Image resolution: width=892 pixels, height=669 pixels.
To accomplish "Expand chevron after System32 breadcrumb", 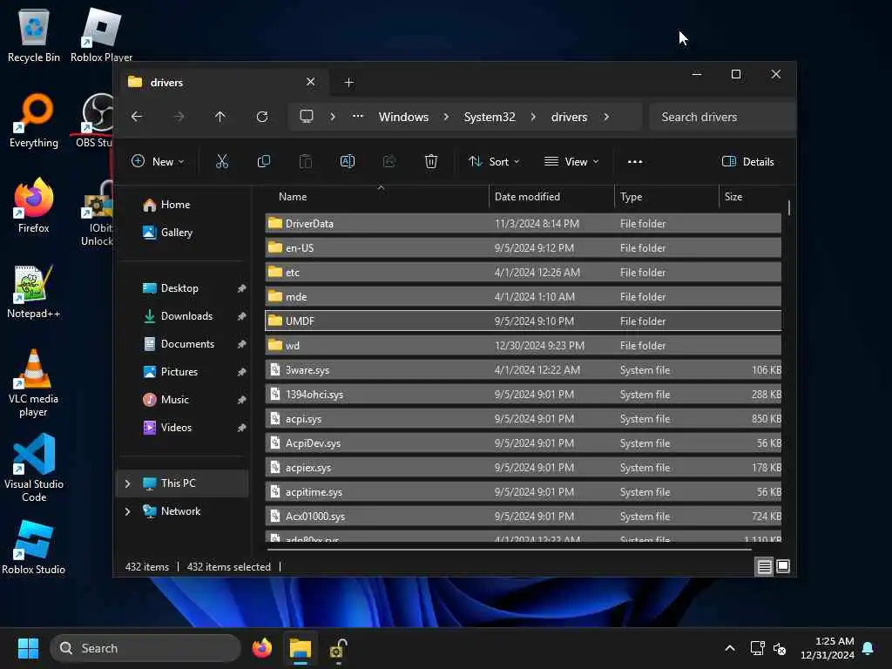I will [x=533, y=117].
